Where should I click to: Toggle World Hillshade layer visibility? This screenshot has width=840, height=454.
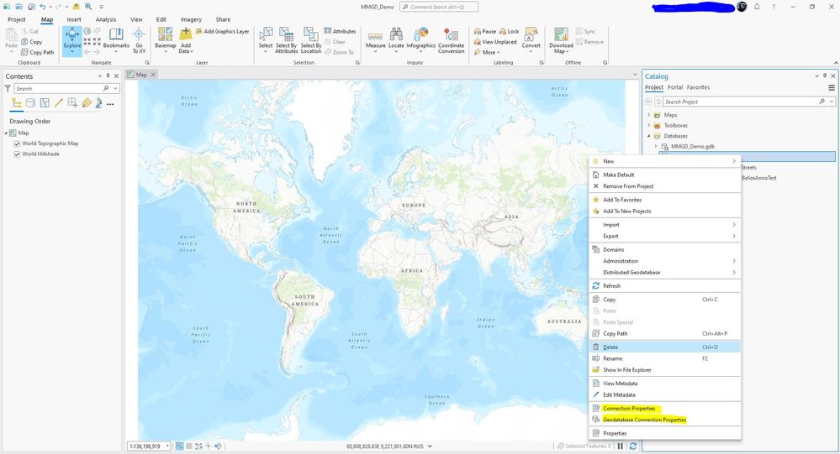point(17,154)
